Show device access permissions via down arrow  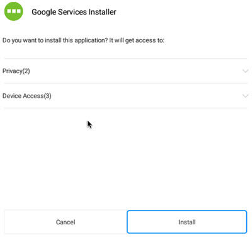point(245,96)
